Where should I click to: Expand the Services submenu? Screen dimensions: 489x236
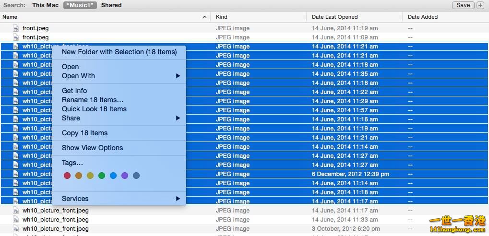[178, 199]
